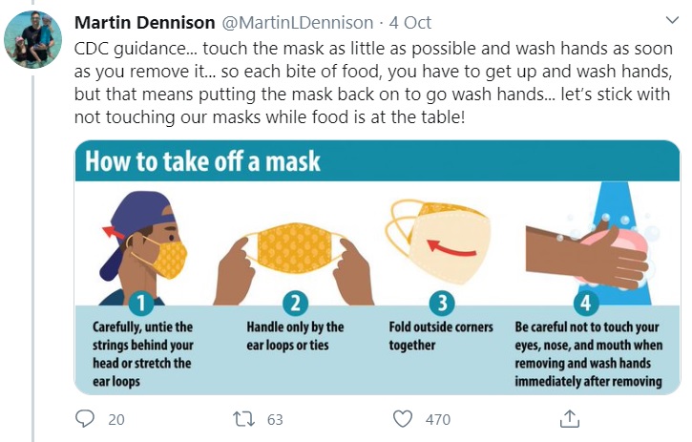
Task: Click the reply count 20
Action: [x=116, y=419]
